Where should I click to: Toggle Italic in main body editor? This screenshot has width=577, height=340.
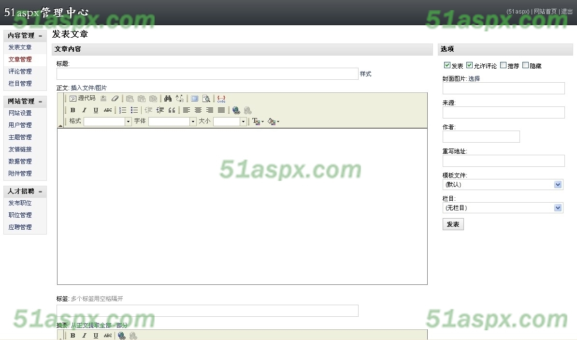pos(84,110)
